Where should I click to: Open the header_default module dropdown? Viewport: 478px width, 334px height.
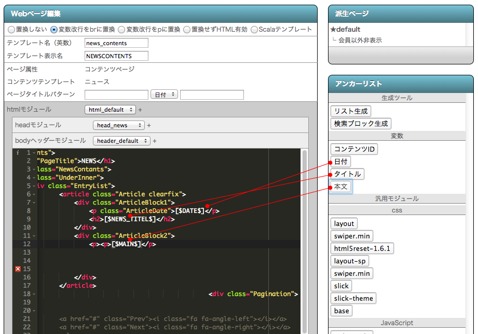pyautogui.click(x=121, y=141)
